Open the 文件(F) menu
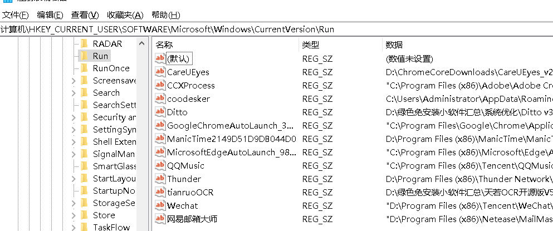553x231 pixels. [x=16, y=15]
